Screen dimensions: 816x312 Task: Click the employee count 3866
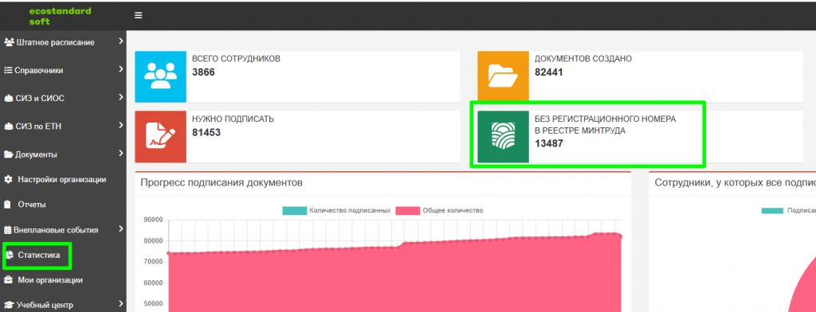point(203,72)
